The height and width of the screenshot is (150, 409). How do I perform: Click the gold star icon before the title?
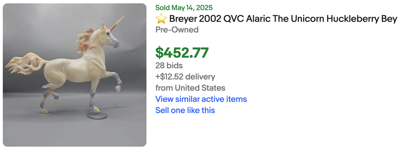[161, 19]
